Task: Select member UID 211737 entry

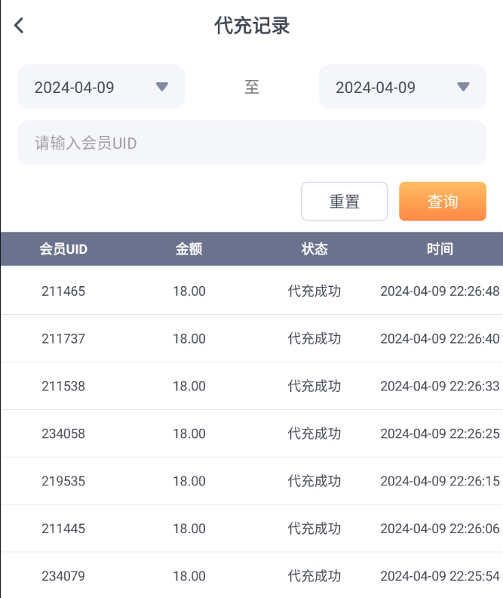Action: coord(63,339)
